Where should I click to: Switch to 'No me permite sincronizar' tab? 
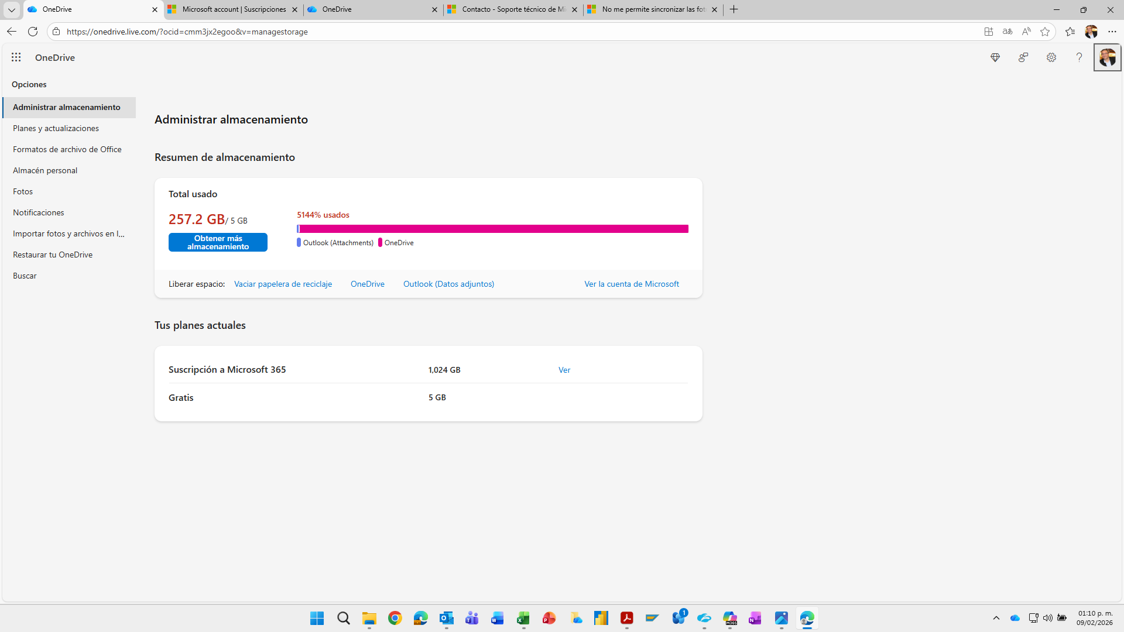(652, 9)
